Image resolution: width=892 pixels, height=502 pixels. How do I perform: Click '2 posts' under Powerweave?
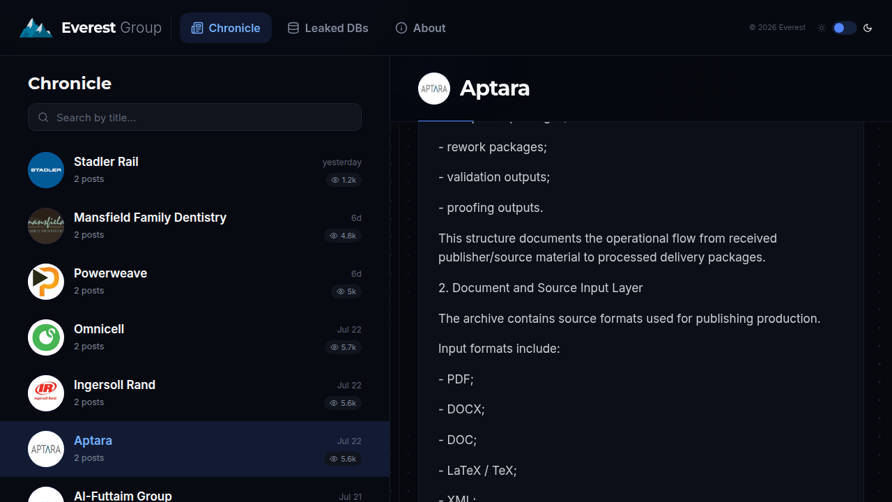89,291
